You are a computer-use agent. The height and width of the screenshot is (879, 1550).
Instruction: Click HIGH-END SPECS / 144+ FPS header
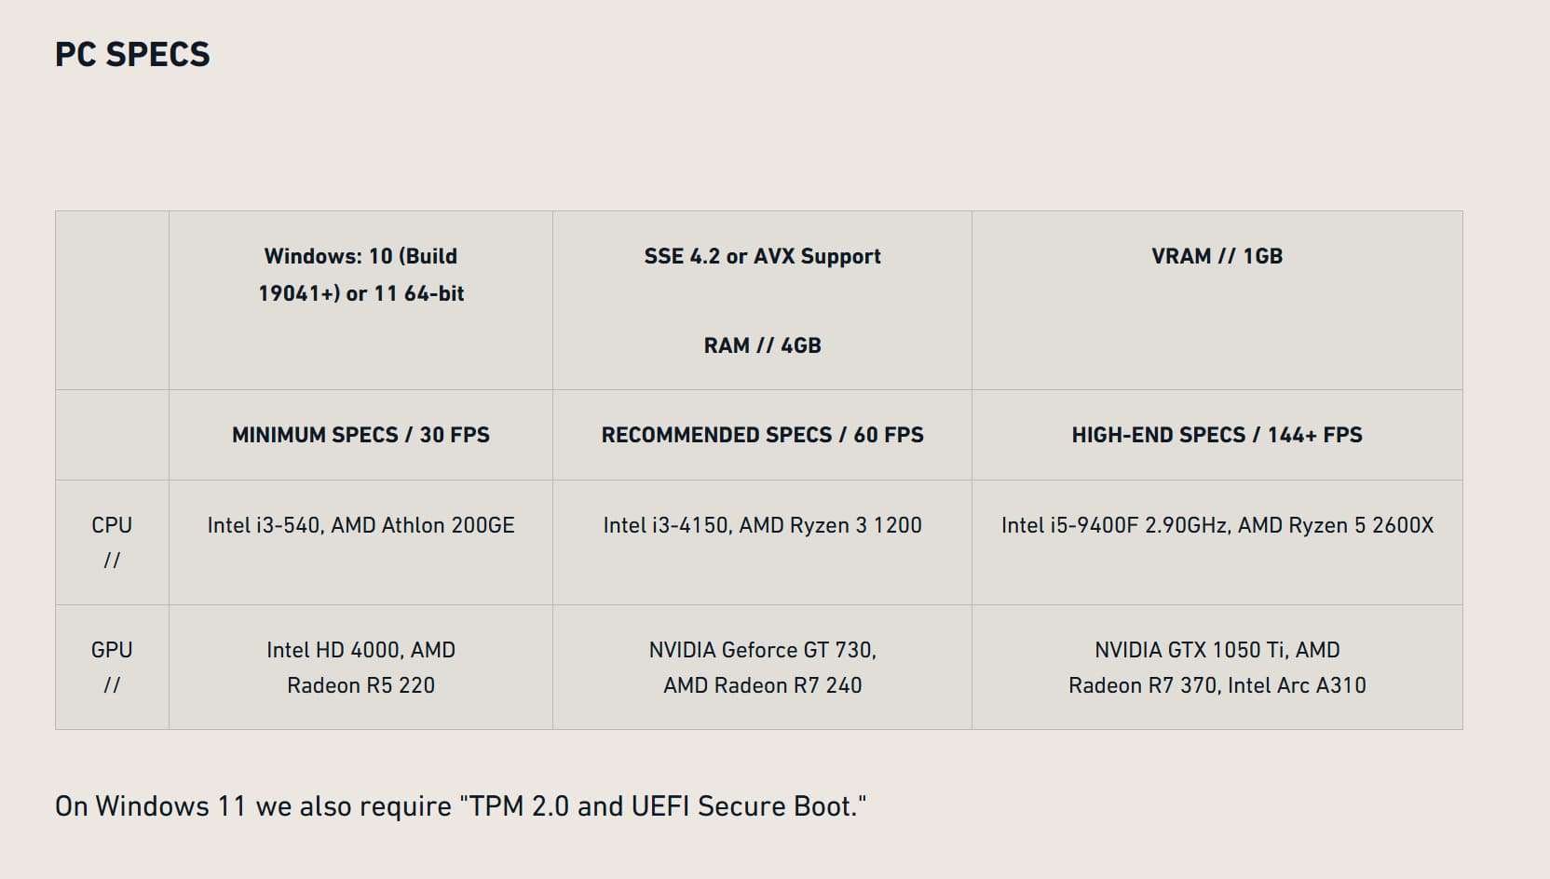(x=1217, y=435)
